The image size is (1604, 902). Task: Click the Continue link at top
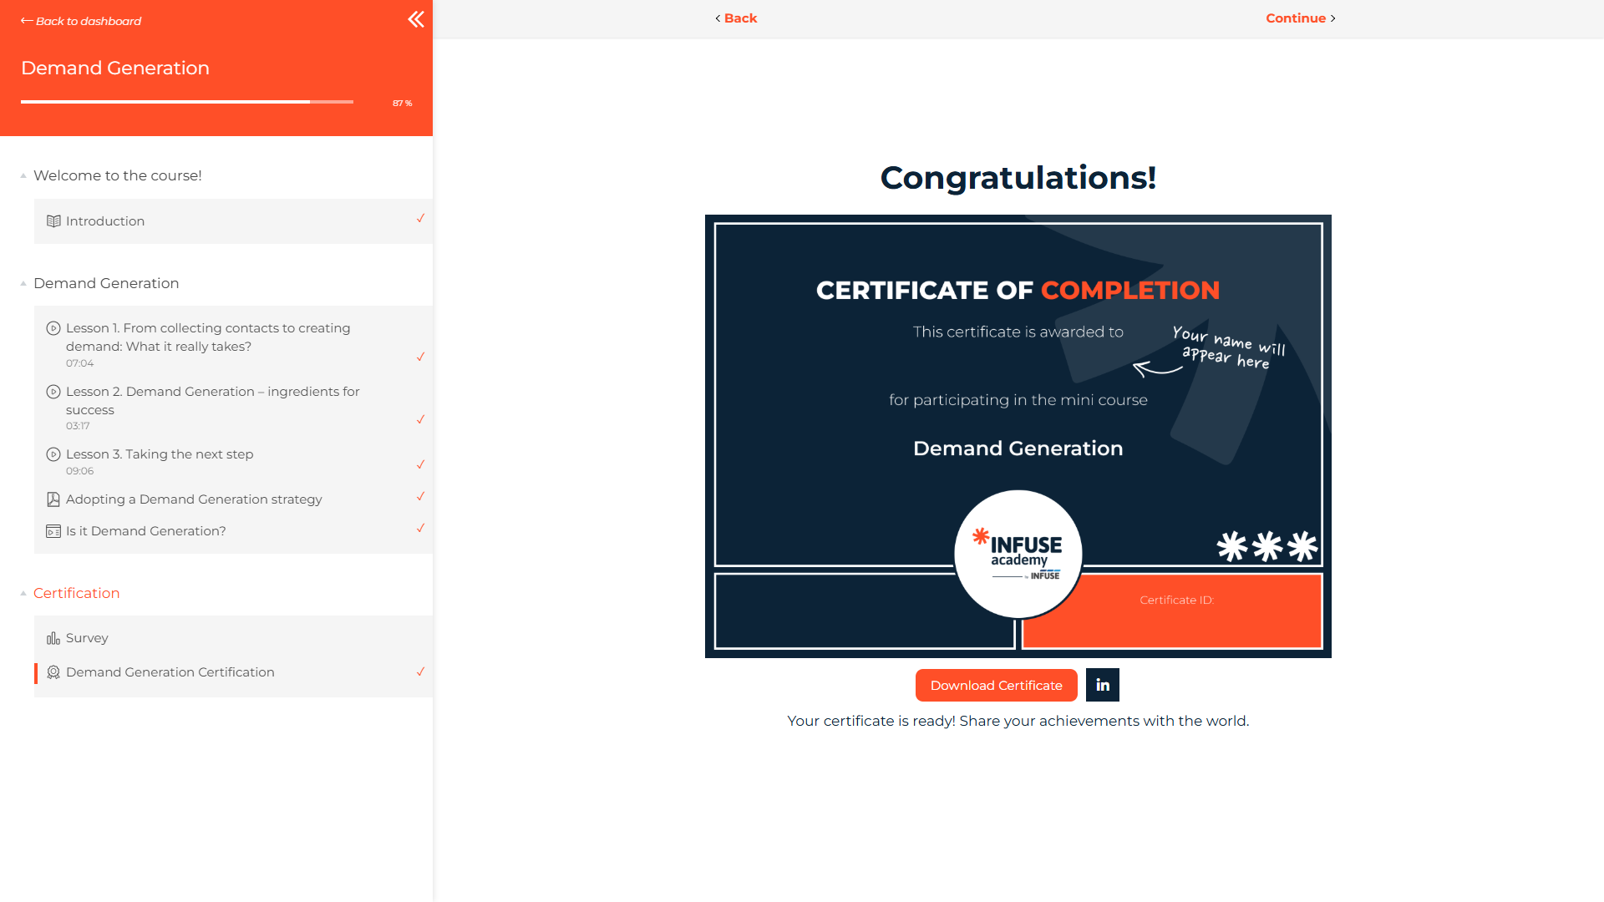click(x=1299, y=18)
